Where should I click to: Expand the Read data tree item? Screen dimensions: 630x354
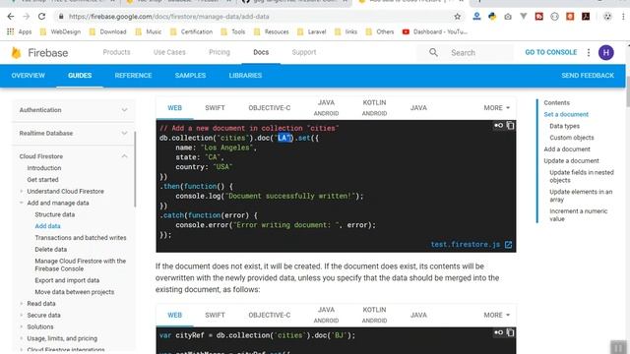22,304
